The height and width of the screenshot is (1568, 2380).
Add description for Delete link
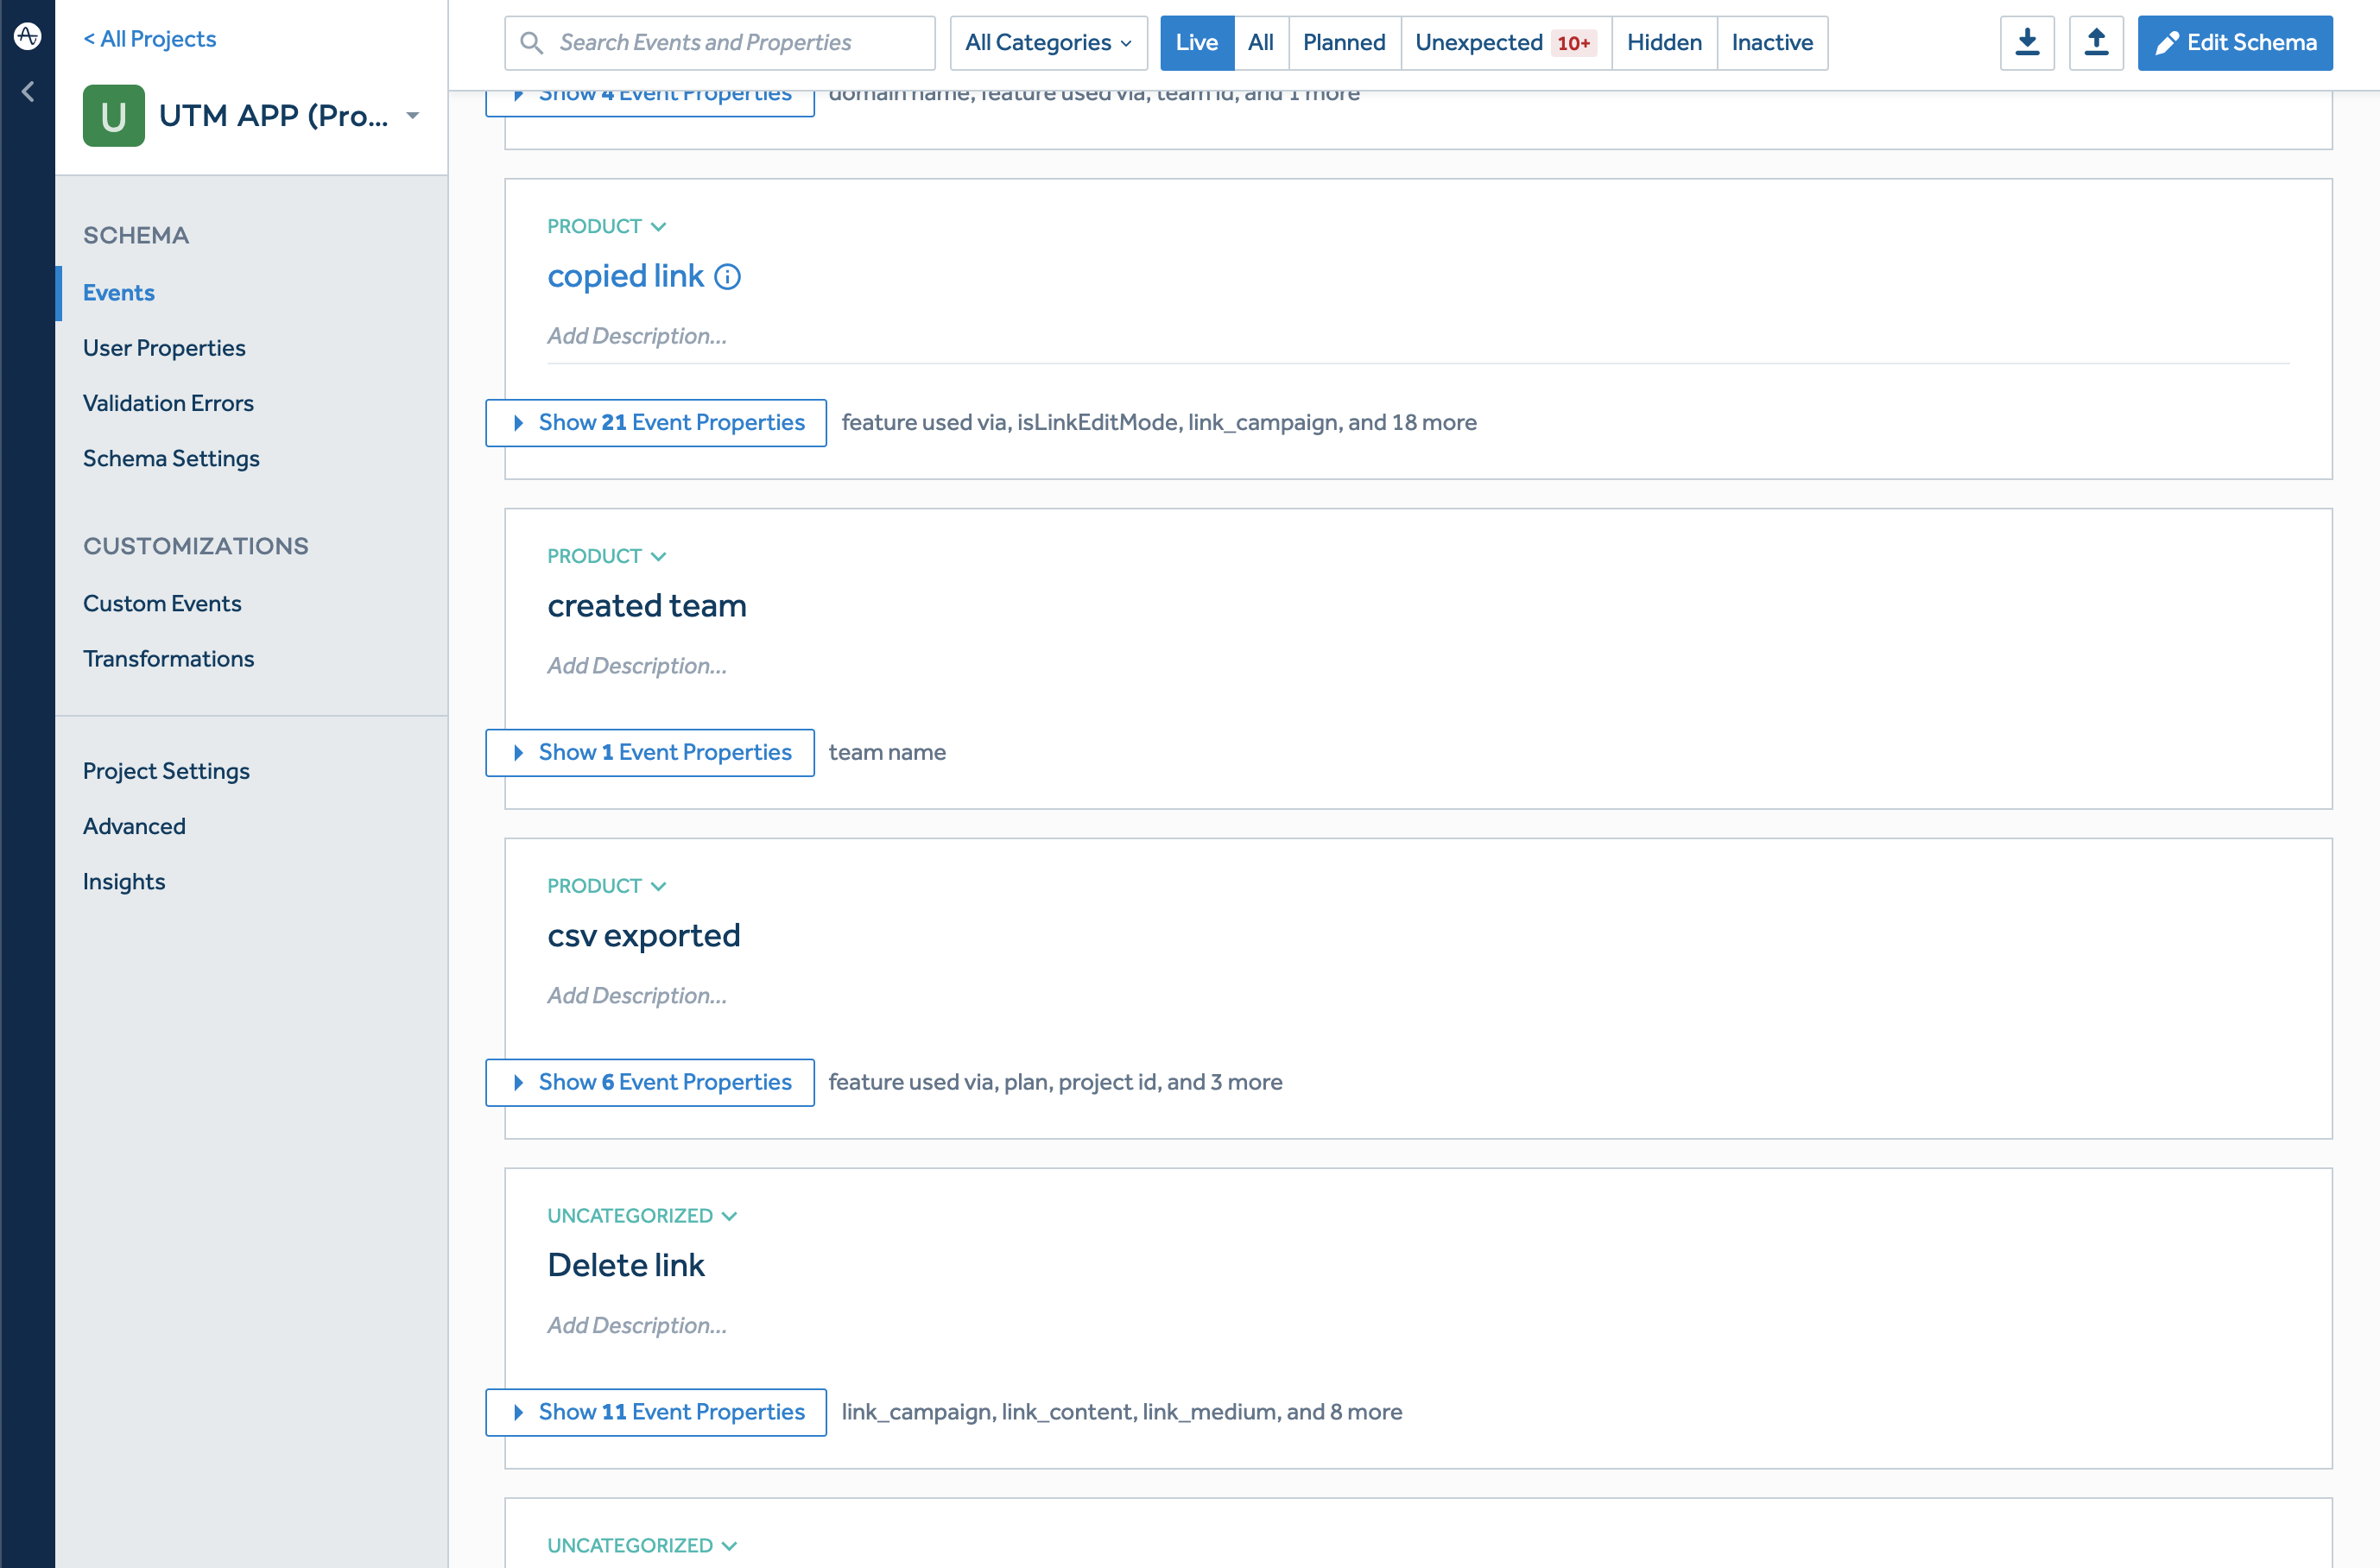[x=637, y=1326]
